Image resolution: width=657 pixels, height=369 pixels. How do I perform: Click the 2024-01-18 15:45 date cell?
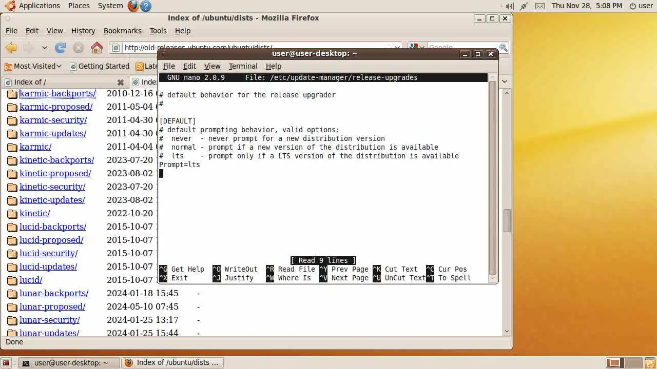pos(143,294)
